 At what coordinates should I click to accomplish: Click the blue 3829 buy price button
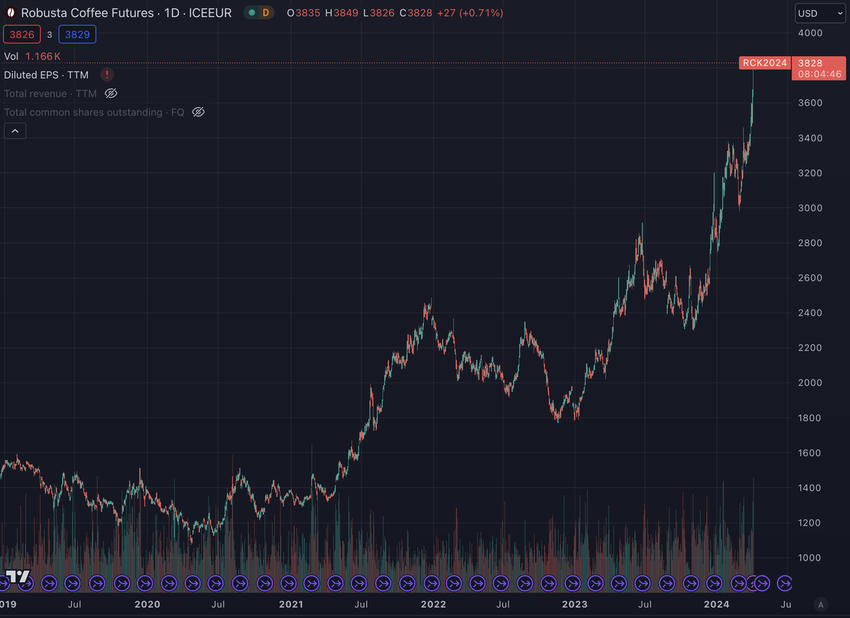point(77,34)
